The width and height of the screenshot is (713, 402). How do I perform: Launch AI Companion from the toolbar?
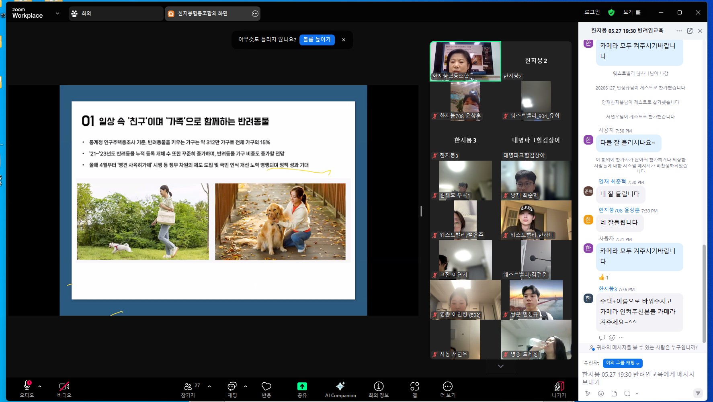340,386
